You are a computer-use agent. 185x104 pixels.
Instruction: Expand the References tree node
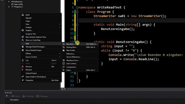(9, 2)
